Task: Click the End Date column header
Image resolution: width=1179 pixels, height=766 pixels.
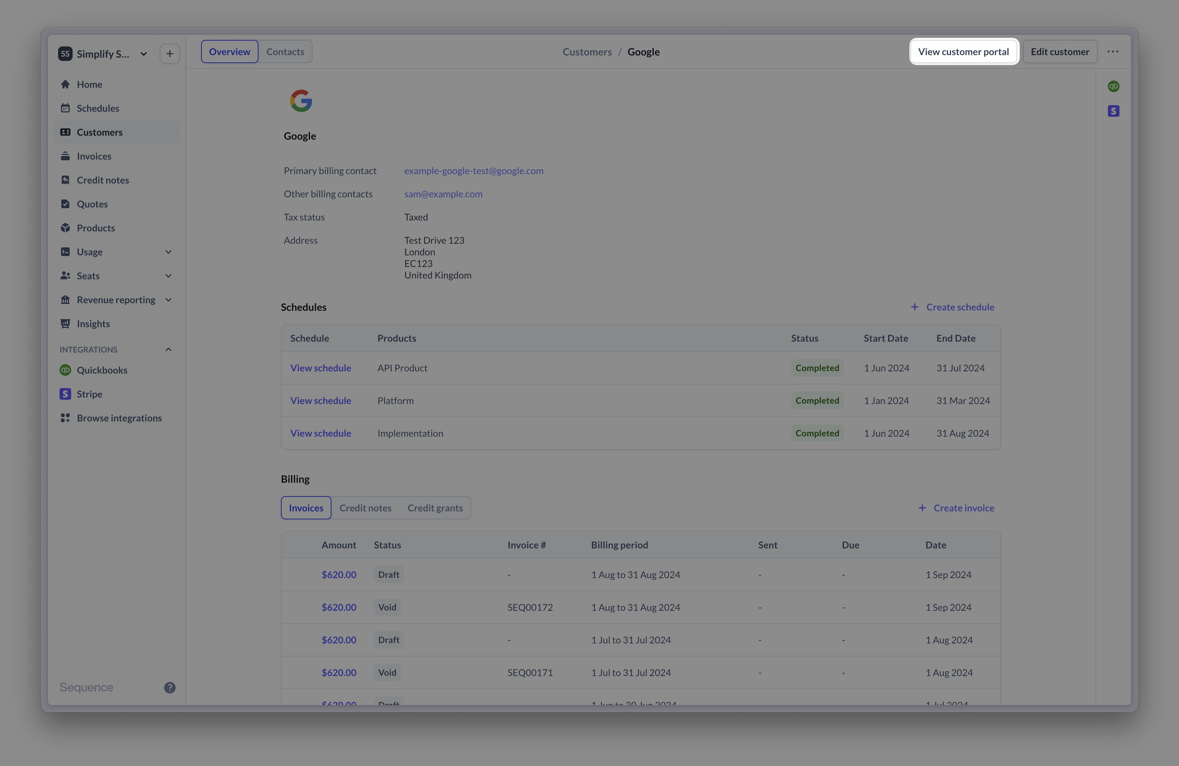Action: (x=956, y=338)
